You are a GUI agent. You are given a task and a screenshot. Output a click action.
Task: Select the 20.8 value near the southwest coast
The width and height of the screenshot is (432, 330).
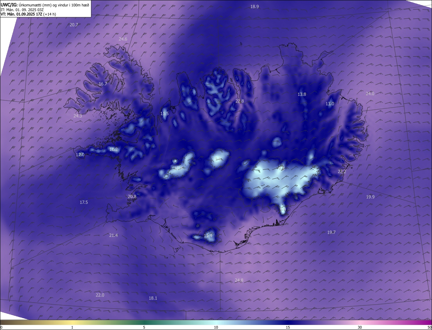tap(132, 197)
